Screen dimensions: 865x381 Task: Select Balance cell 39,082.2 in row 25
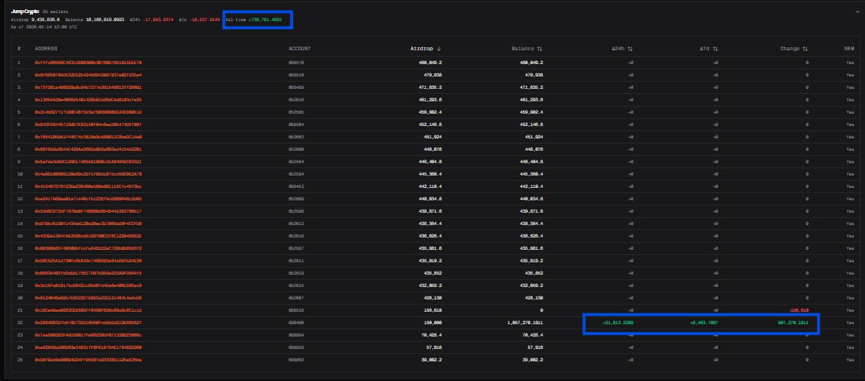(x=532, y=359)
